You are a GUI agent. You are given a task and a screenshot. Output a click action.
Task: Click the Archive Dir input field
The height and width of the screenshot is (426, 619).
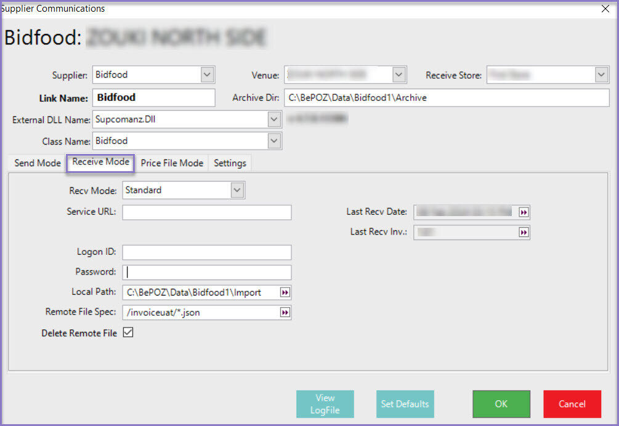click(447, 97)
